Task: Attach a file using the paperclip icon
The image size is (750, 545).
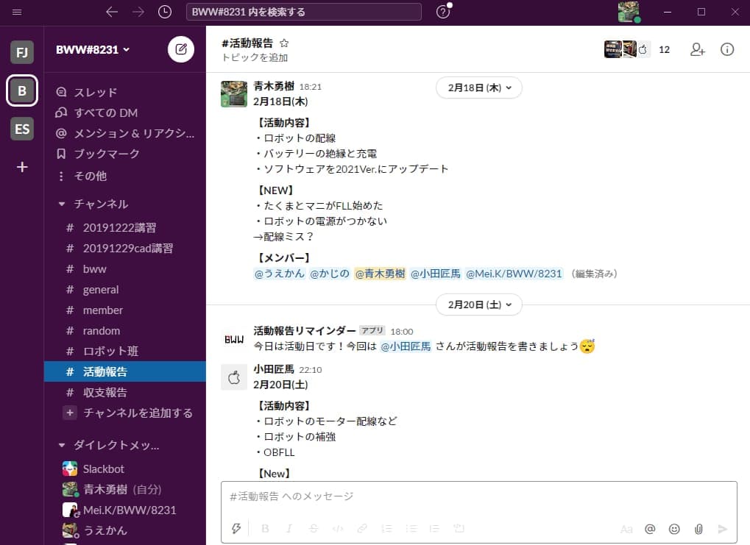Action: click(698, 529)
